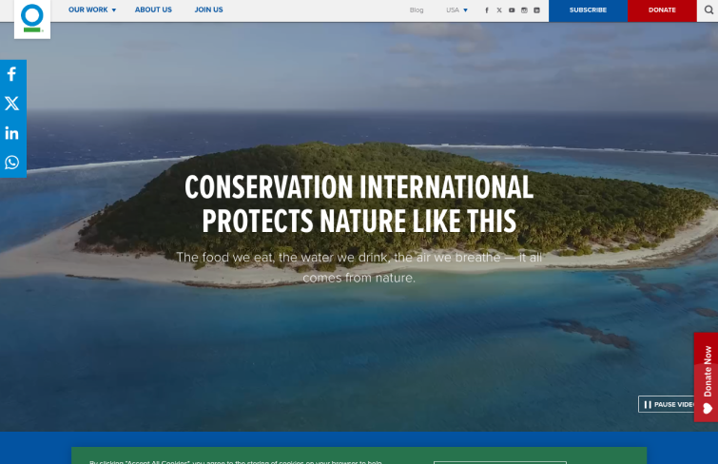Pause the background hero video

pos(667,404)
